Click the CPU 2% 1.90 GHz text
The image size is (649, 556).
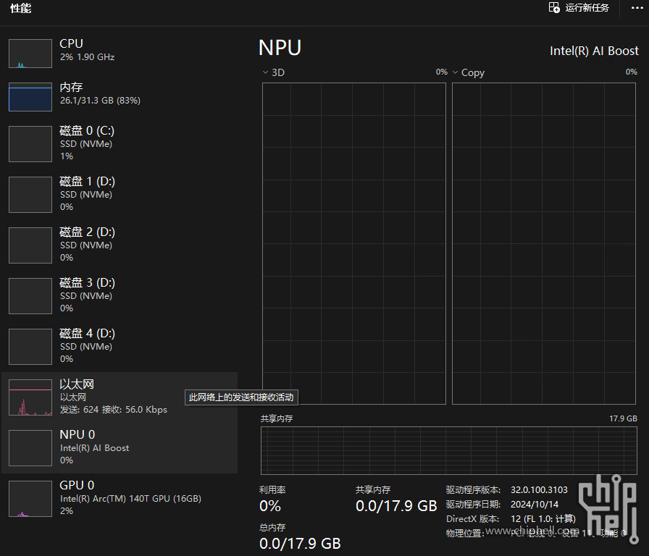click(x=88, y=57)
